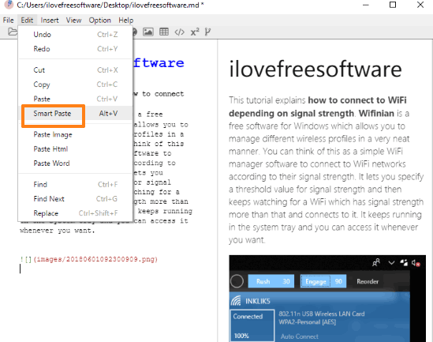This screenshot has height=342, width=433.
Task: Click the app icon in the title bar
Action: click(9, 5)
